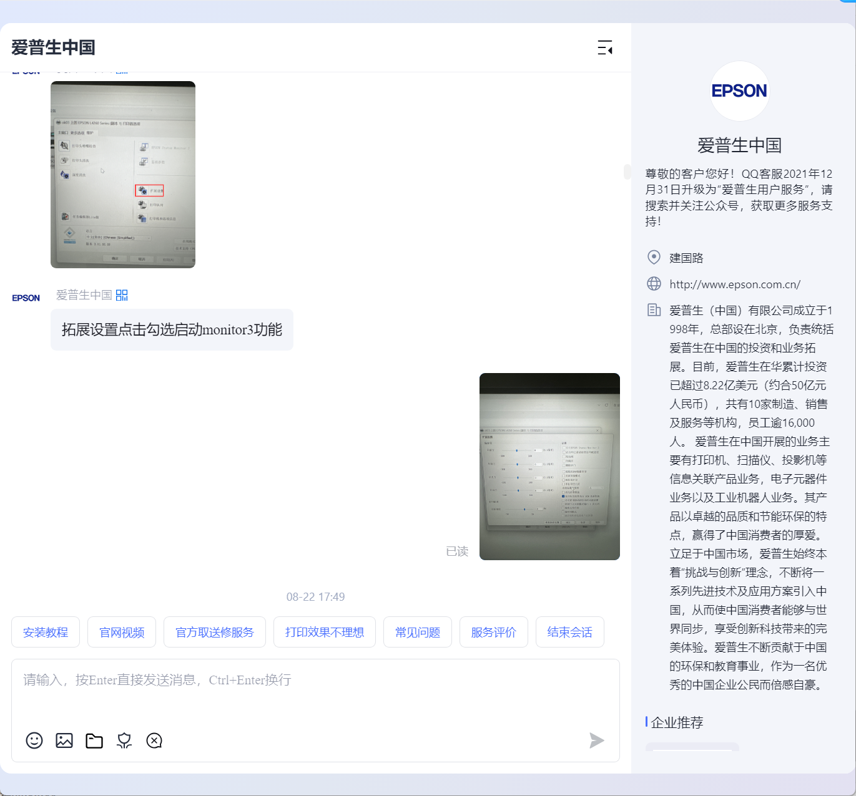
Task: Click the 爱普生中国 chat header title
Action: 53,47
